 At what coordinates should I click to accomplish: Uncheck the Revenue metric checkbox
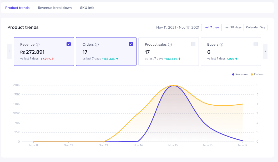click(69, 44)
